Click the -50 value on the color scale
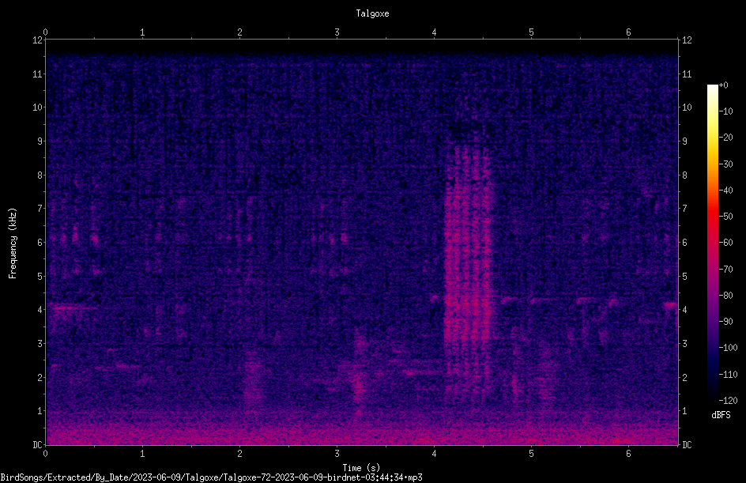This screenshot has width=746, height=483. click(725, 217)
